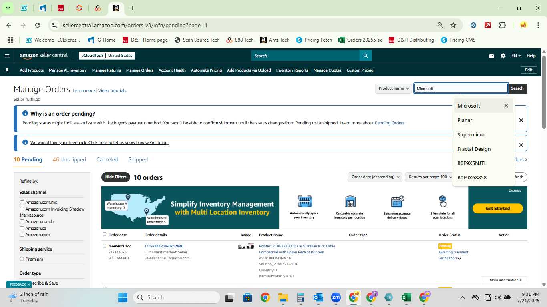This screenshot has height=307, width=547.
Task: Switch to the 46 Unshipped tab
Action: [69, 159]
